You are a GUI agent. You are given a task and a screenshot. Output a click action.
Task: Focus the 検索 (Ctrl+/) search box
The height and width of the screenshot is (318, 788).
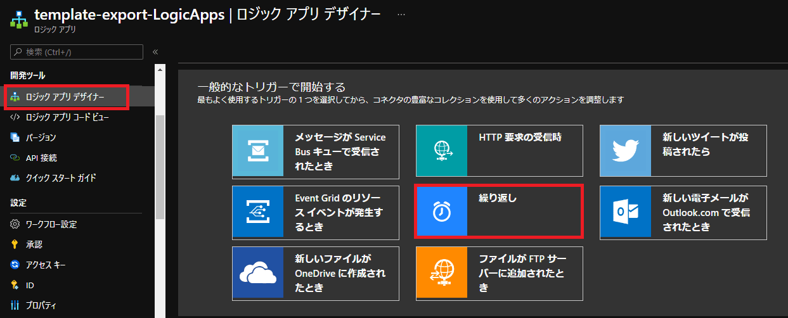point(77,52)
